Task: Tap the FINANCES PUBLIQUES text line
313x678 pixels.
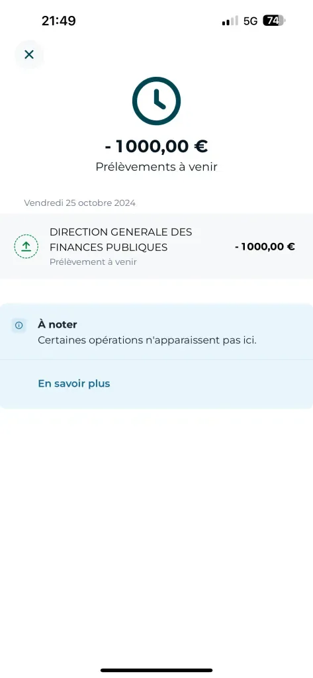Action: [109, 248]
